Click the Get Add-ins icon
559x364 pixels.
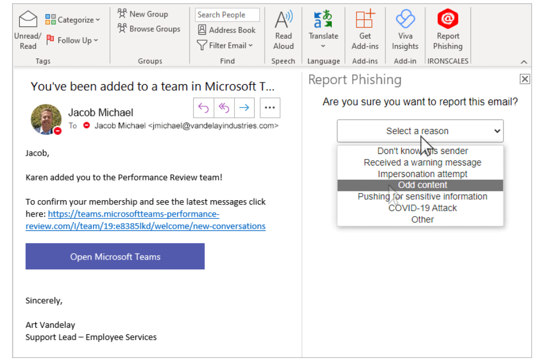pos(365,20)
